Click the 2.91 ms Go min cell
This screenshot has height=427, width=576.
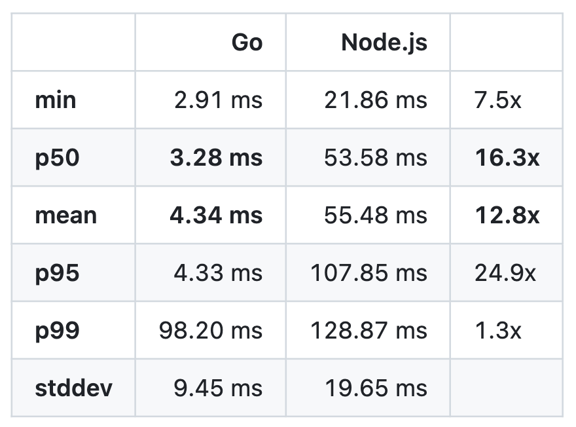point(218,100)
